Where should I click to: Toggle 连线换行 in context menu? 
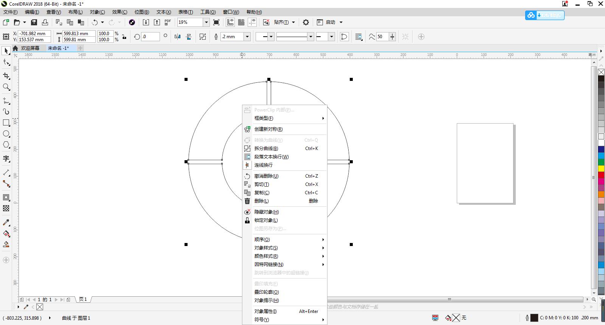(264, 165)
